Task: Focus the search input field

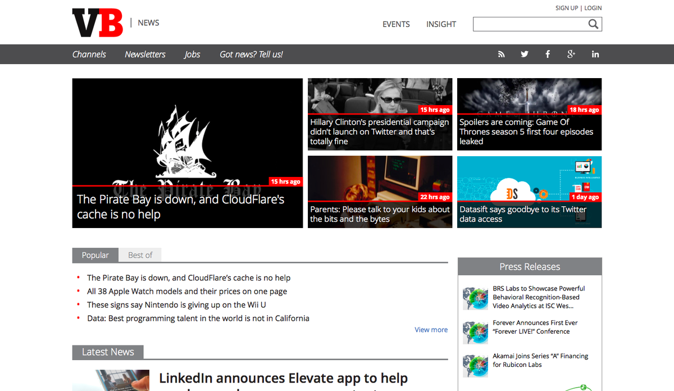Action: [x=530, y=24]
